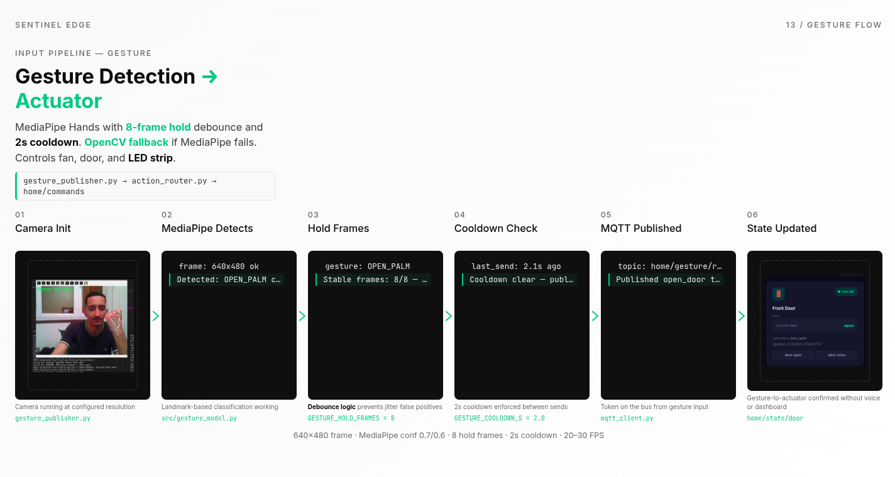Click the 'OpenCV fallback' highlighted phrase
This screenshot has width=895, height=477.
click(x=126, y=142)
